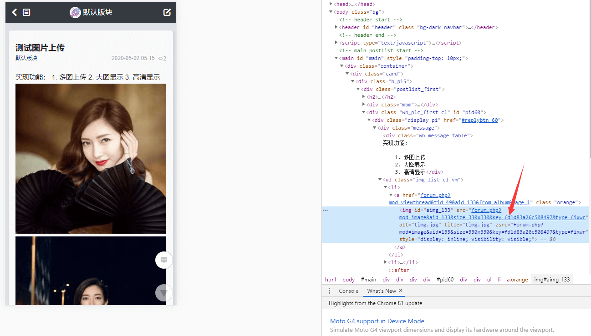Collapse the ul img_list element

380,180
